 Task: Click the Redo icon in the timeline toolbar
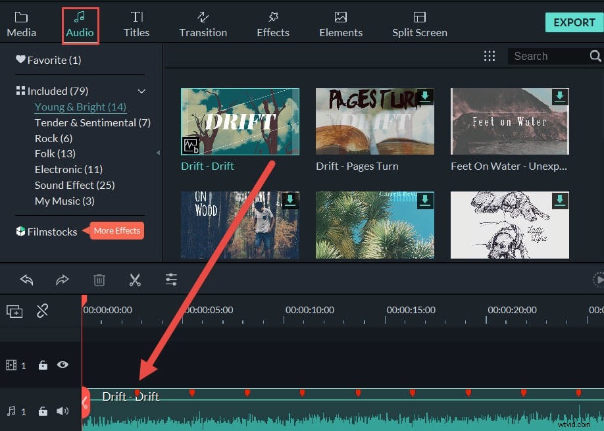[x=63, y=280]
